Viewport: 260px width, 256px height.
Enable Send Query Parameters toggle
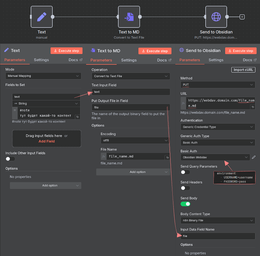click(185, 172)
